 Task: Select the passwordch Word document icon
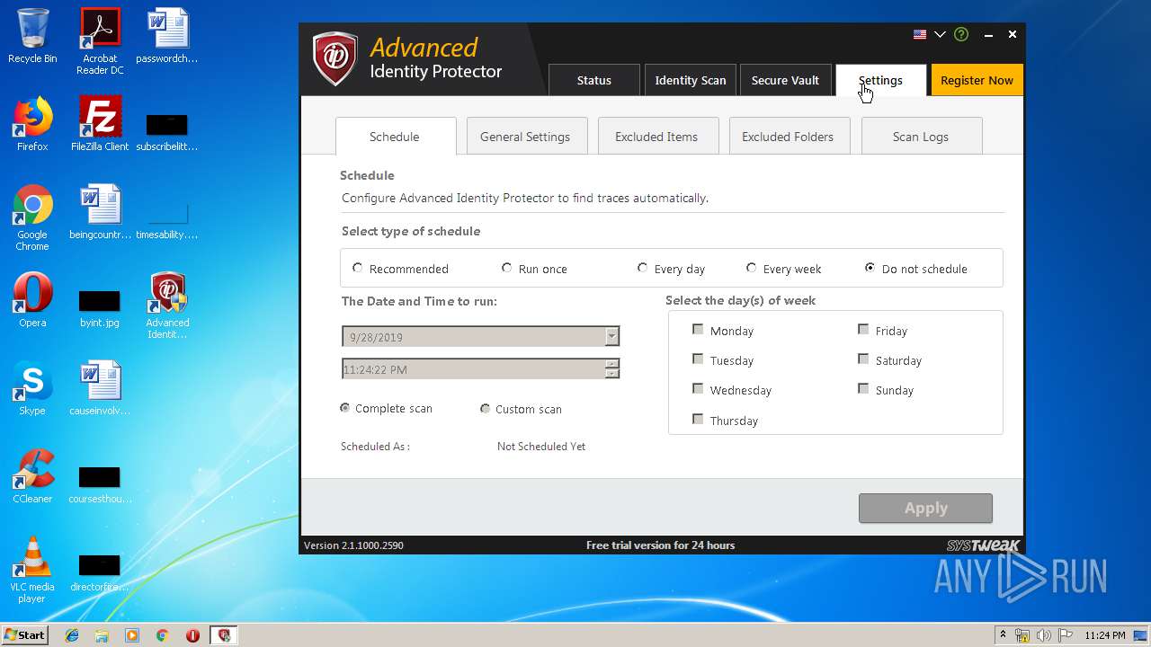167,36
